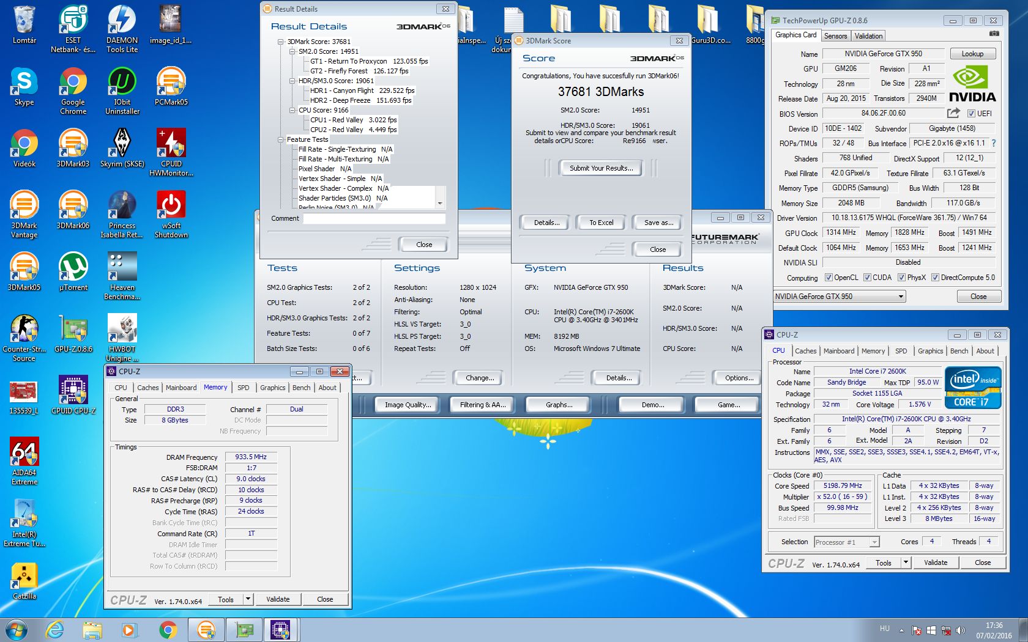Click Validate button in CPU-Z CPU window
Image resolution: width=1028 pixels, height=642 pixels.
[936, 563]
